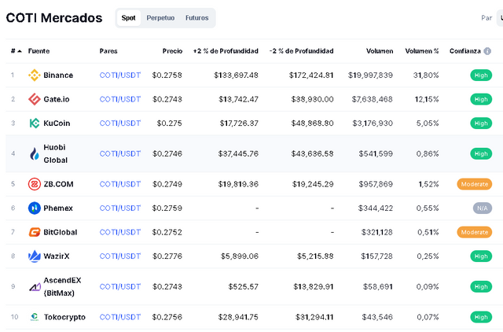Click the Gate.io exchange logo
The width and height of the screenshot is (503, 332).
[x=35, y=99]
